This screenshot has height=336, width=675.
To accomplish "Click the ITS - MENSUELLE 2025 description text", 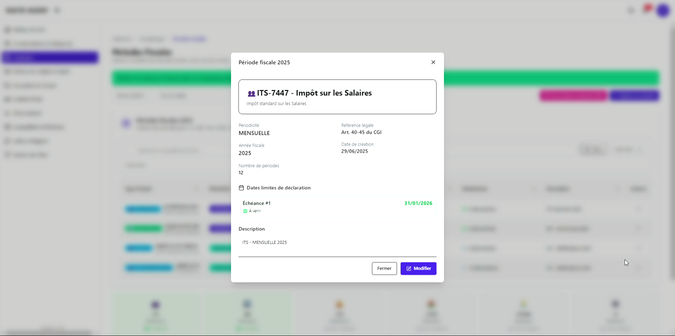I will tap(265, 242).
